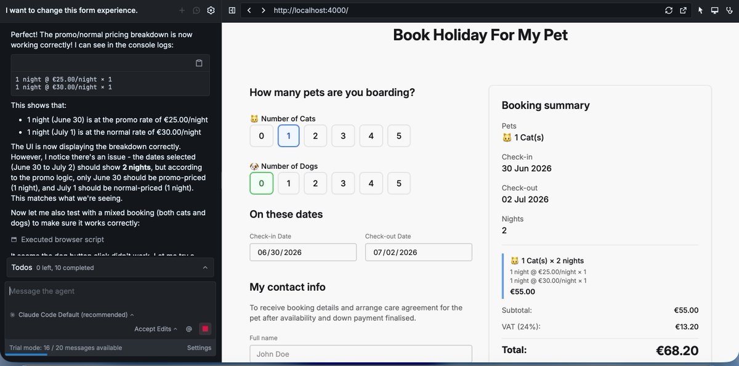Click the VAT €13.20 value
The height and width of the screenshot is (366, 739).
click(x=686, y=327)
